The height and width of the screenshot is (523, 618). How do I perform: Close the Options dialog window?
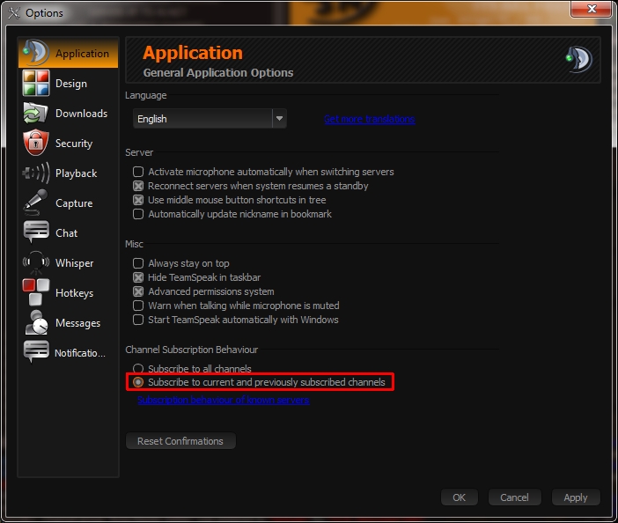[592, 9]
